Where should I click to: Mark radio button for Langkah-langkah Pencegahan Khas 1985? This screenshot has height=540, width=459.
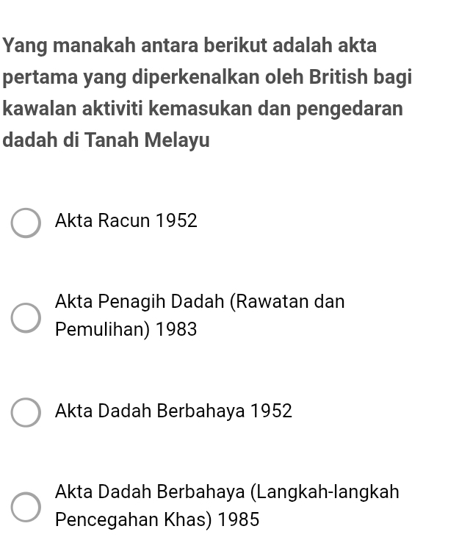pyautogui.click(x=26, y=507)
